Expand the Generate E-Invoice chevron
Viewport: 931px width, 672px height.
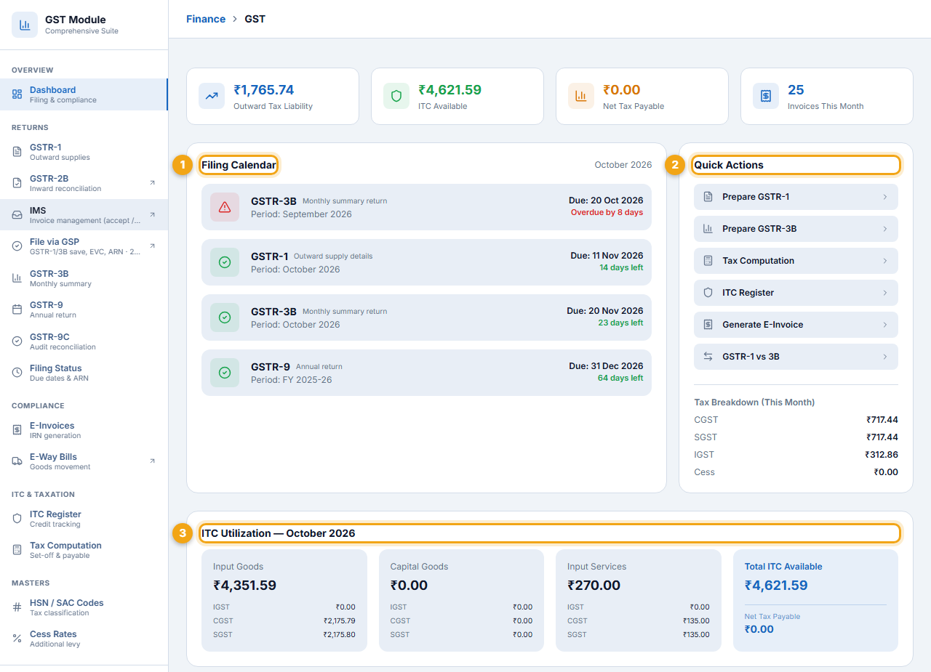pos(885,325)
